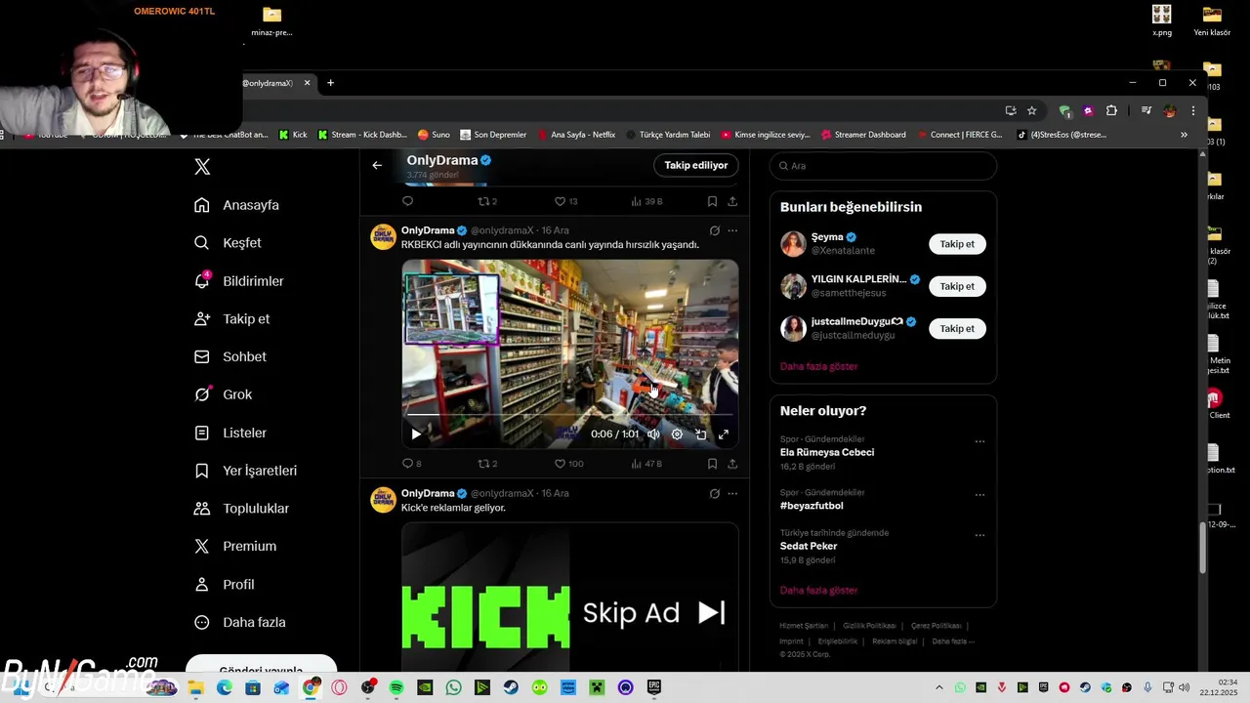This screenshot has height=703, width=1250.
Task: Close the @onlydramaX browser tab
Action: (307, 83)
